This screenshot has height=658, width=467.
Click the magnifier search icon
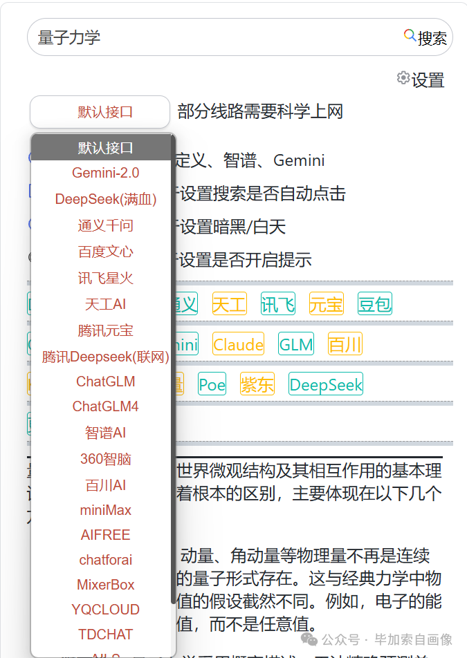tap(410, 35)
